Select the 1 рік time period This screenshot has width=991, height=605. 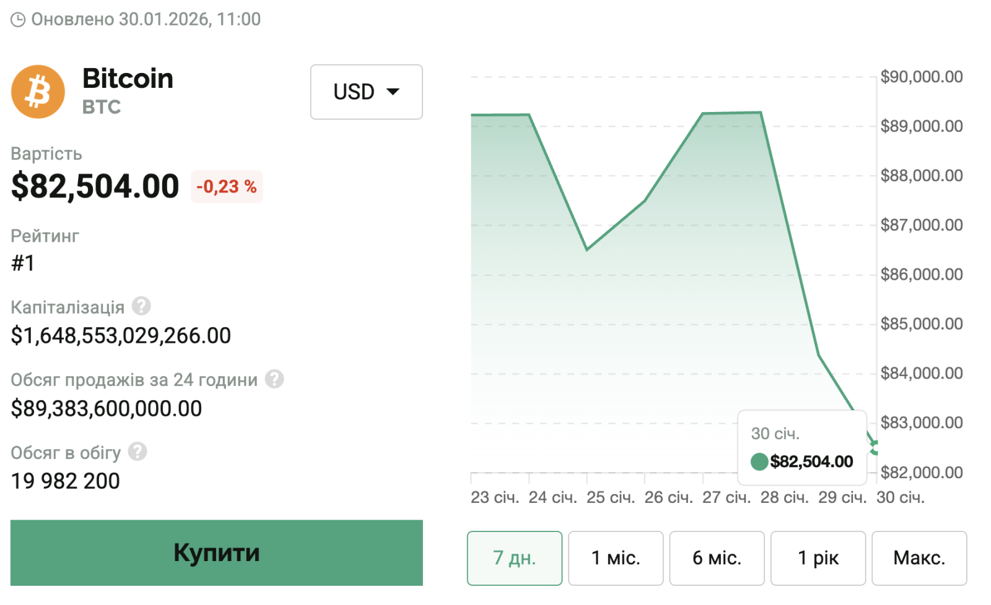tap(818, 558)
